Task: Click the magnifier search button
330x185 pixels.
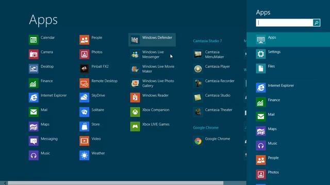Action: (x=317, y=23)
